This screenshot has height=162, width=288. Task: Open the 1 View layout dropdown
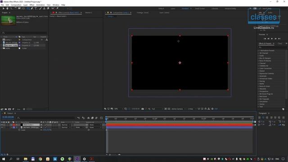click(192, 109)
